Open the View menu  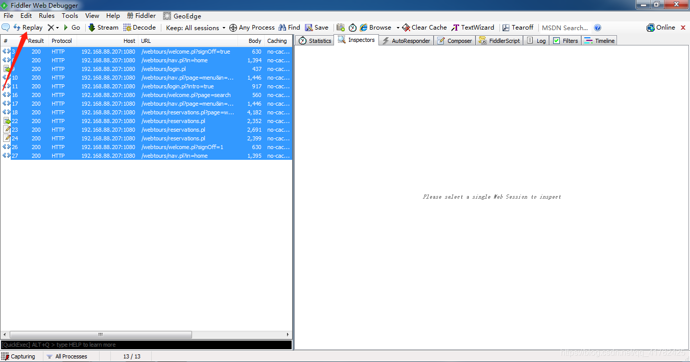tap(92, 16)
